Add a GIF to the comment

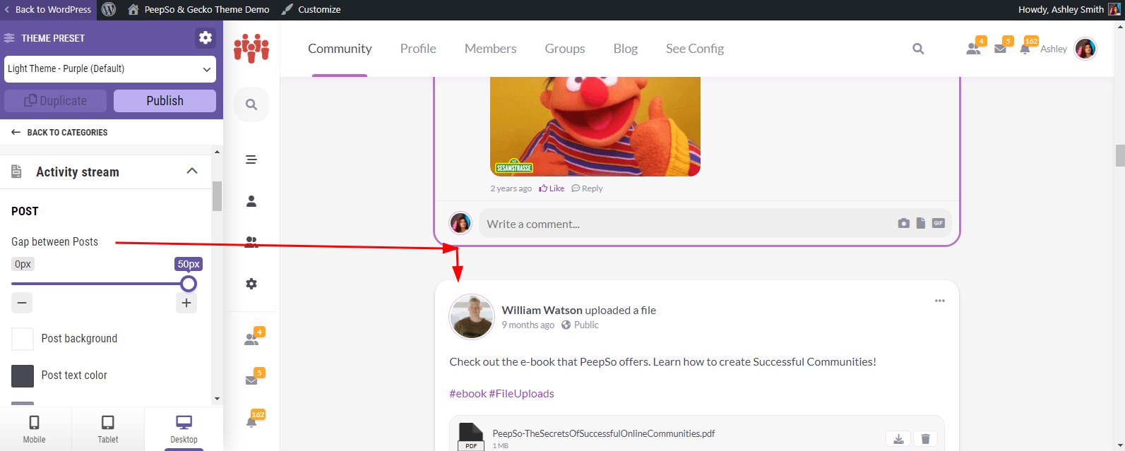[938, 223]
